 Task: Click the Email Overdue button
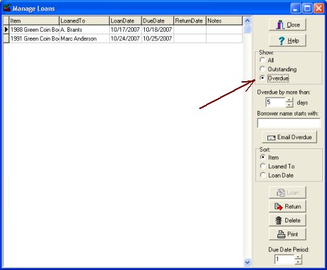(289, 137)
